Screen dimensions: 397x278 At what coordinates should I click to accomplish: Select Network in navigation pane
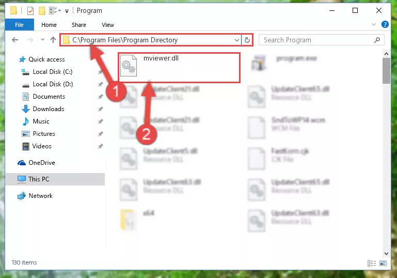tap(40, 196)
